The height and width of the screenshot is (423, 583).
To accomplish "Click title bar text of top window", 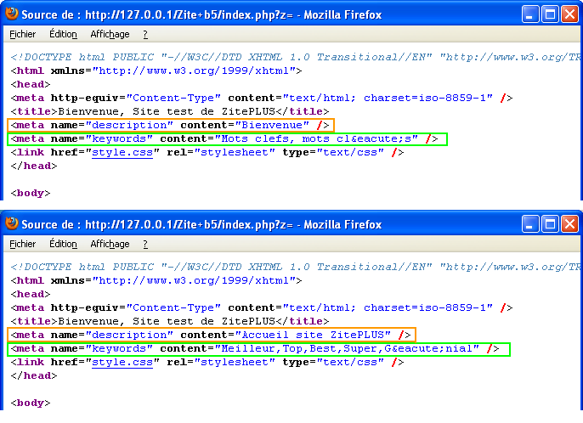I will coord(201,15).
